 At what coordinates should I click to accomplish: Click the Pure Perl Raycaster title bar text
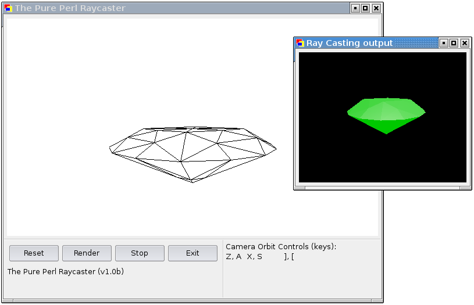point(70,8)
